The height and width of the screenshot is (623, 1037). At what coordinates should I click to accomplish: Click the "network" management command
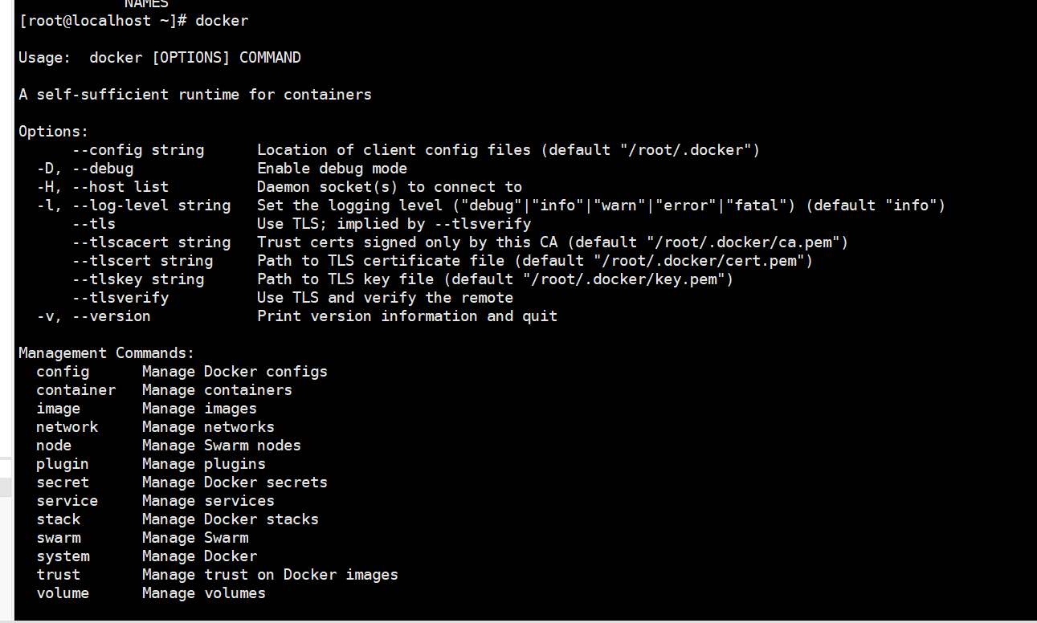click(67, 427)
